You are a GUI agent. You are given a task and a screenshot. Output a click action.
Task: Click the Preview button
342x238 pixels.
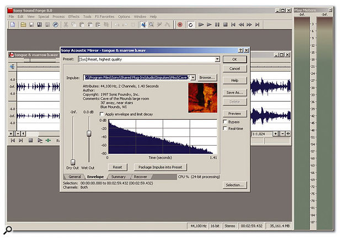(x=234, y=113)
